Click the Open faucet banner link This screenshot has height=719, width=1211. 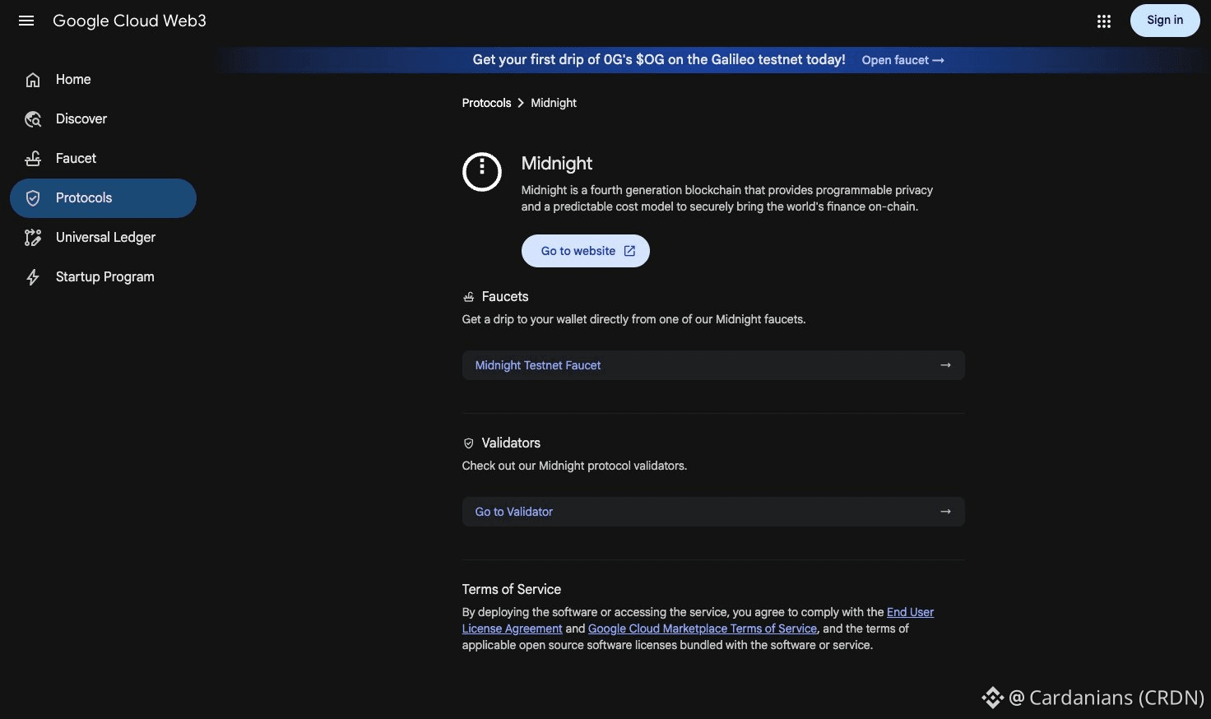pyautogui.click(x=903, y=60)
